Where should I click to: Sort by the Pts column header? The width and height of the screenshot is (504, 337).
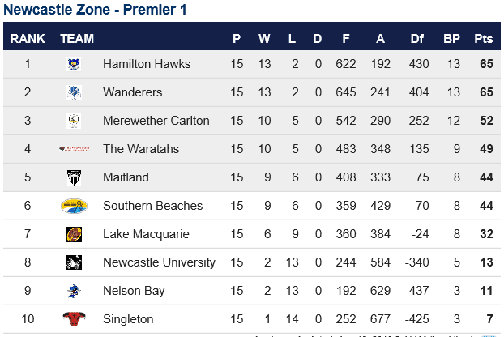coord(484,39)
